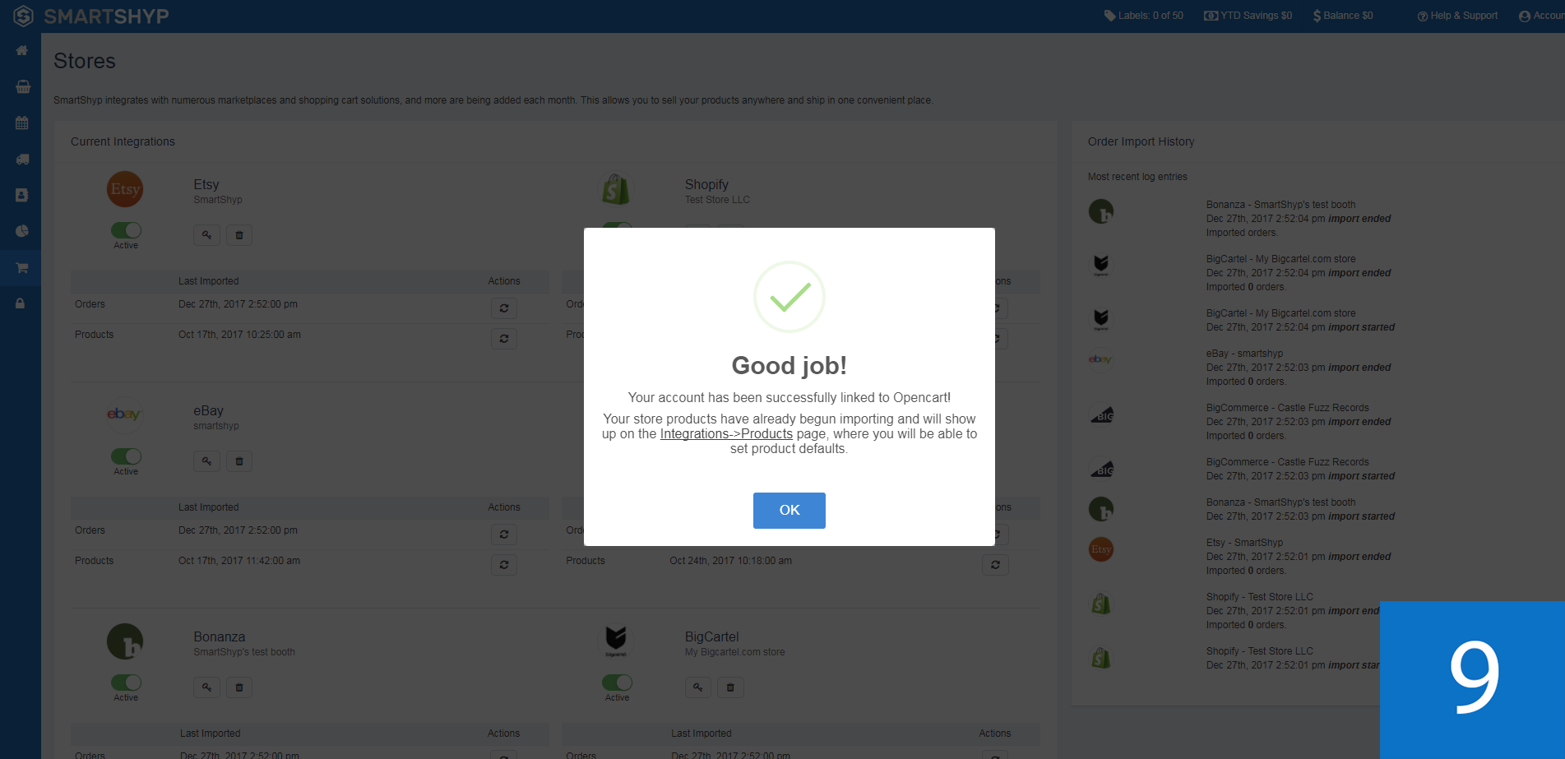Refresh Etsy Products import
Image resolution: width=1565 pixels, height=759 pixels.
504,339
